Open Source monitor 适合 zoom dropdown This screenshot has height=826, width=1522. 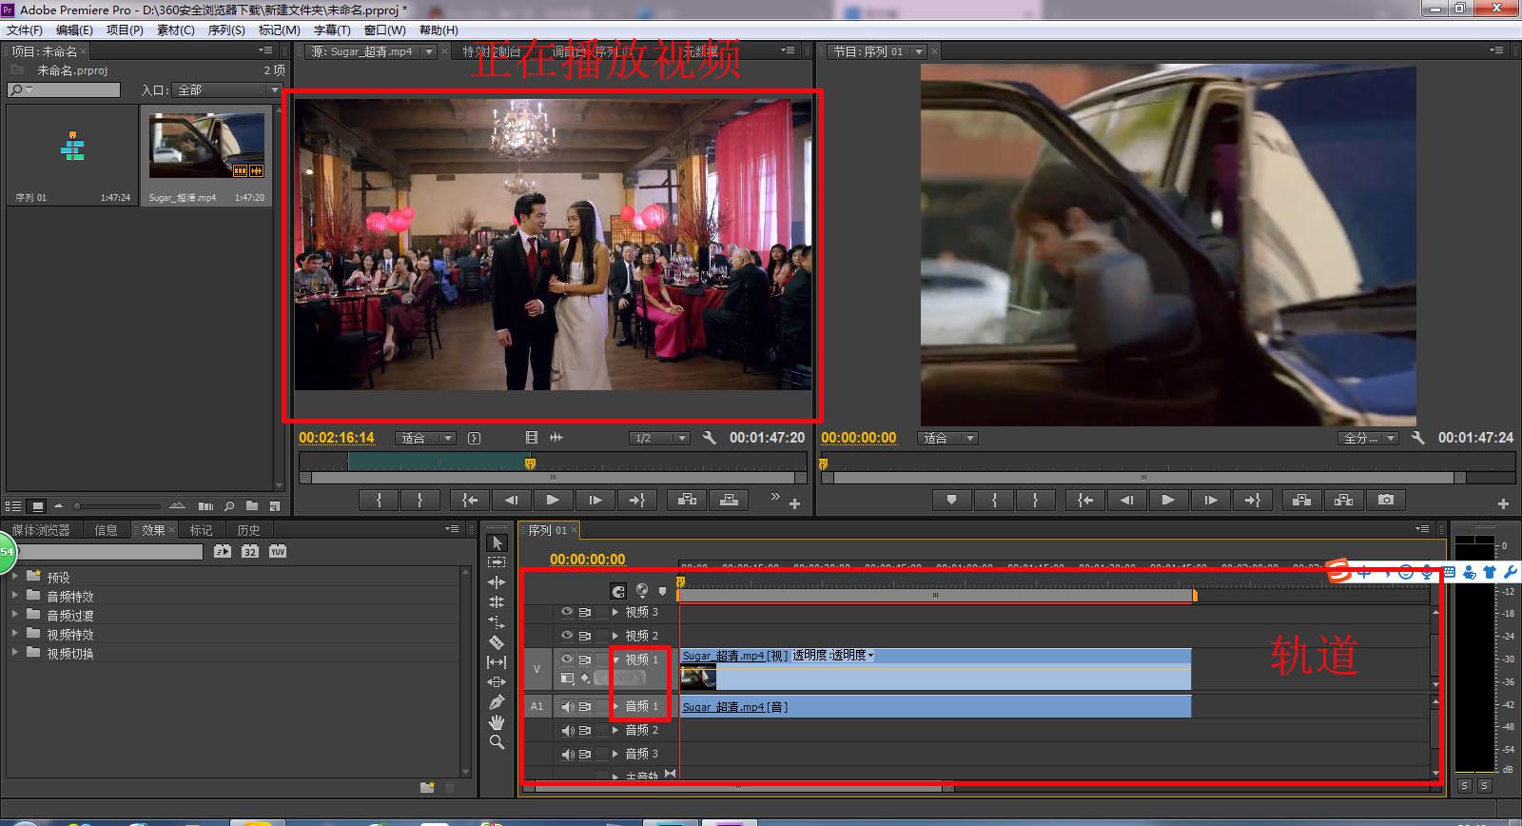click(x=426, y=438)
